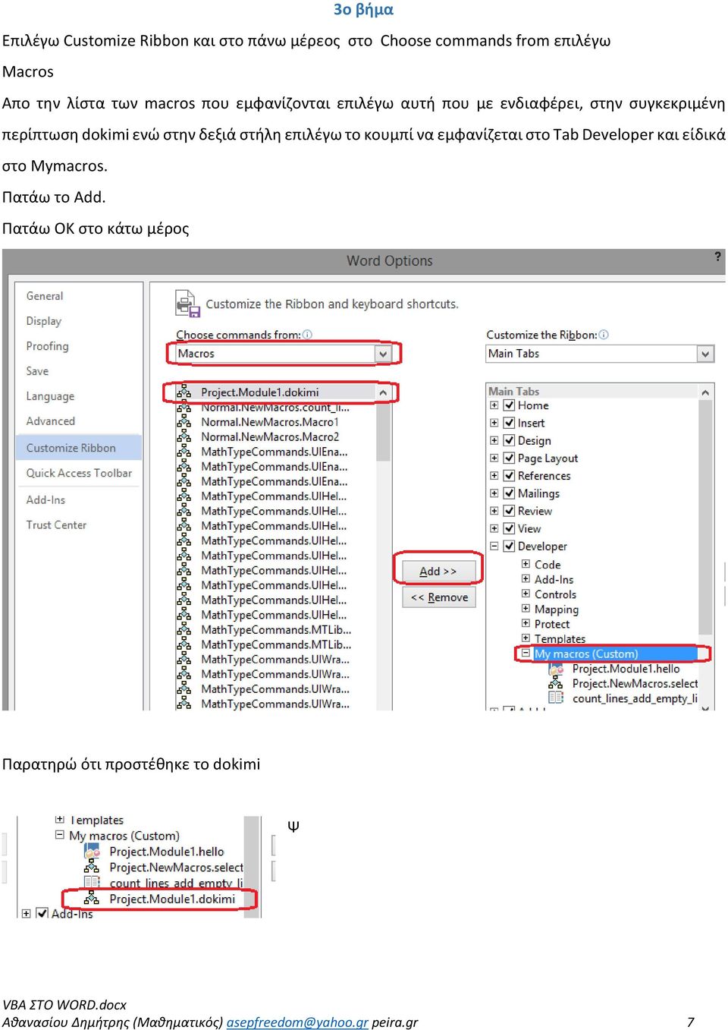Expand the Code group under Developer

click(x=526, y=564)
